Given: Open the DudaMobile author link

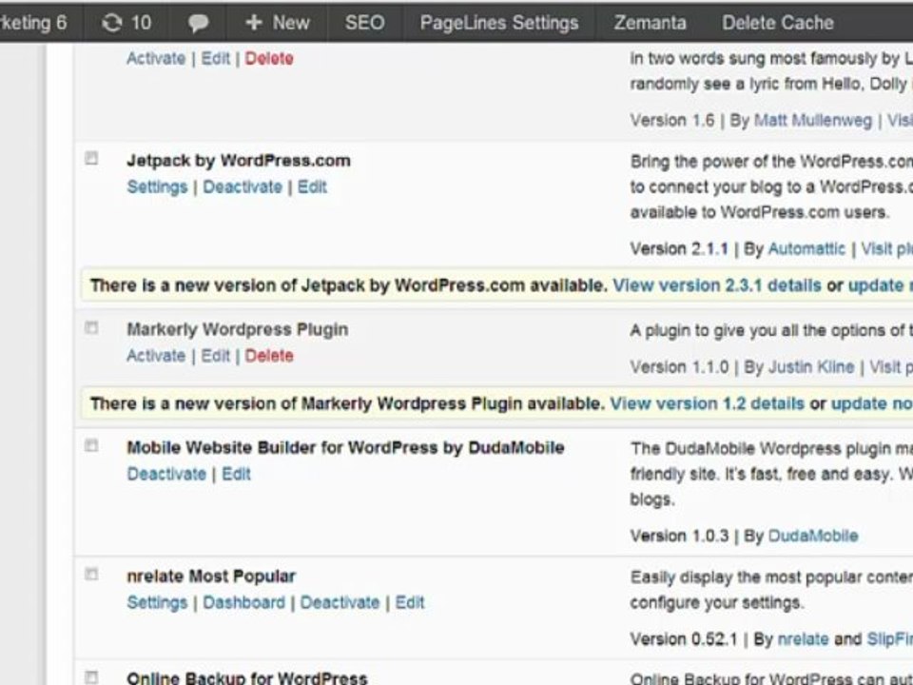Looking at the screenshot, I should pos(813,536).
